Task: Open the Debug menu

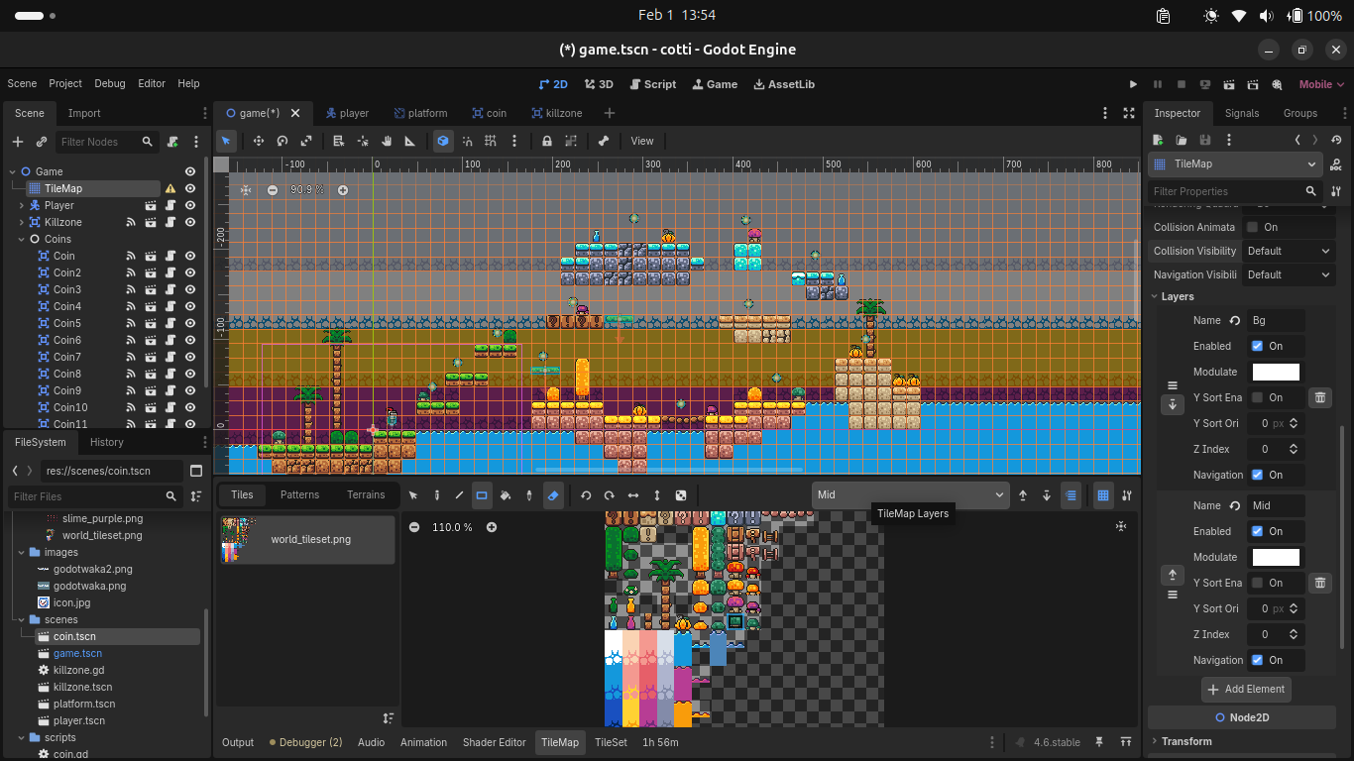Action: 110,84
